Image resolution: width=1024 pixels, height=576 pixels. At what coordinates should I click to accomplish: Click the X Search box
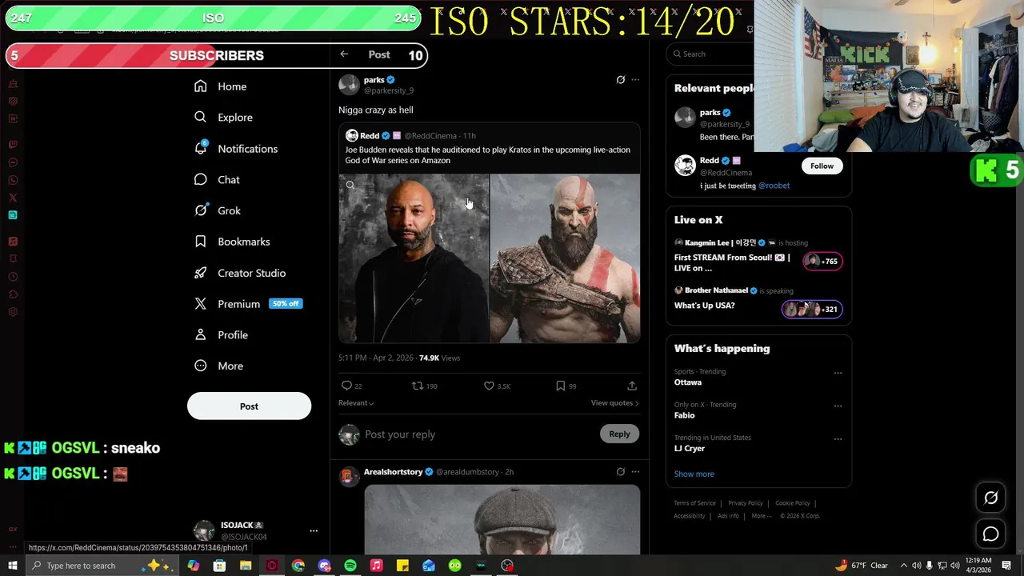pos(710,54)
